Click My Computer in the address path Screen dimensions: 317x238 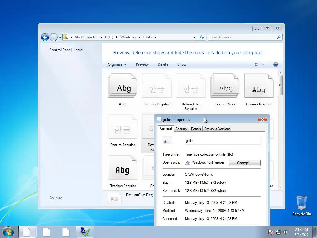[x=86, y=37]
